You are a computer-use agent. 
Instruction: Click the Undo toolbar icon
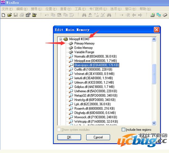coord(47,15)
